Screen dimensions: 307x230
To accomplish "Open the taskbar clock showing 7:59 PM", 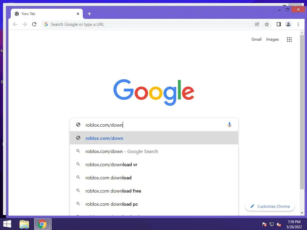I will 294,224.
